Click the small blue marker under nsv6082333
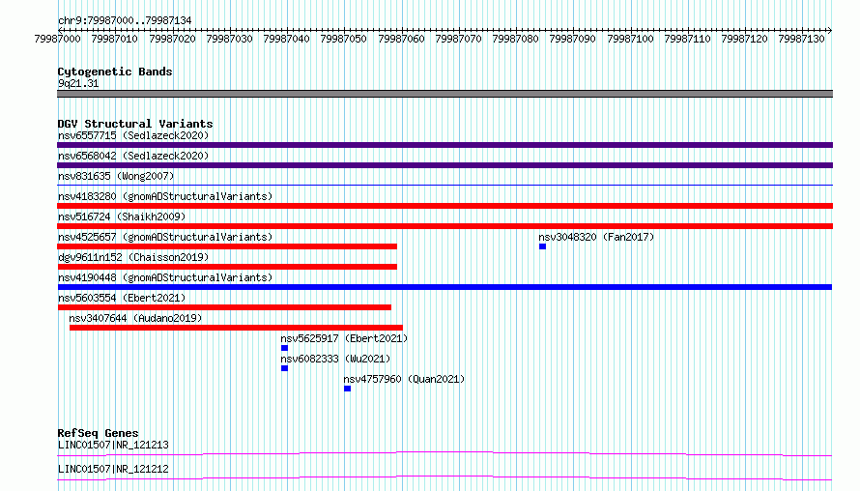Screen dimensions: 860x491 [x=285, y=368]
